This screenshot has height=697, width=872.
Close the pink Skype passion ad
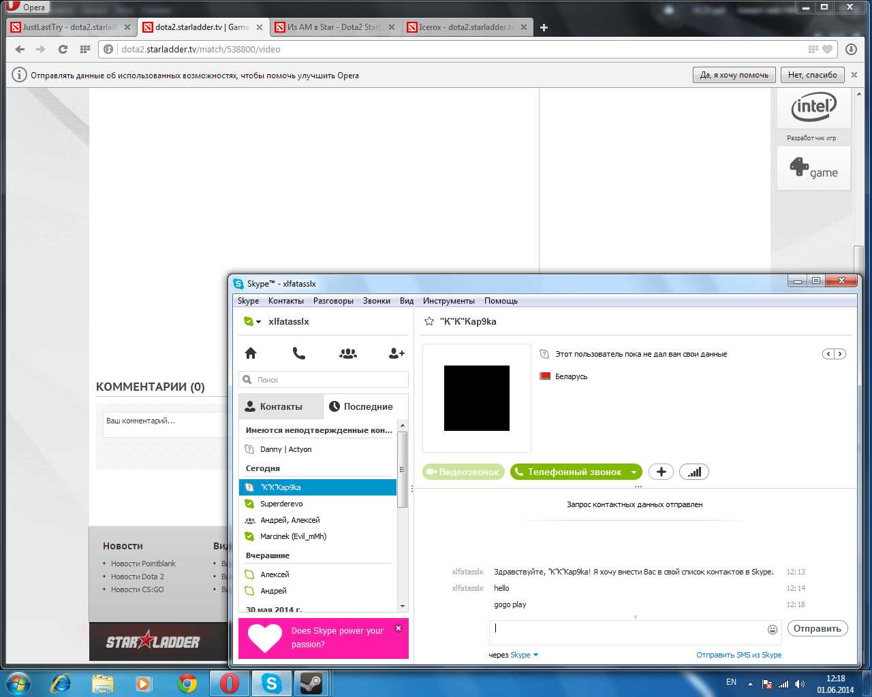click(399, 628)
